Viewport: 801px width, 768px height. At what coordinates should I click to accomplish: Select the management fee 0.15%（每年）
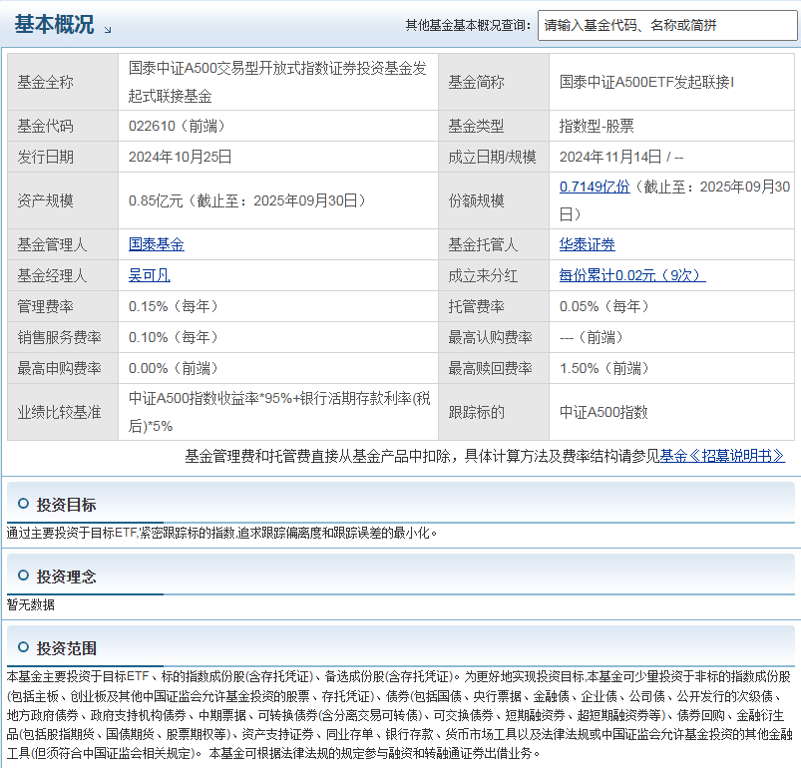coord(175,306)
